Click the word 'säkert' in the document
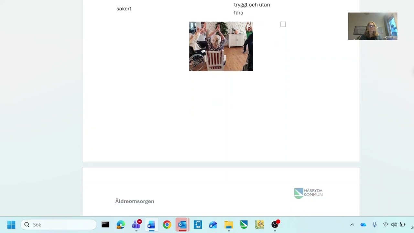Screen dimensions: 414x233 tap(124, 9)
